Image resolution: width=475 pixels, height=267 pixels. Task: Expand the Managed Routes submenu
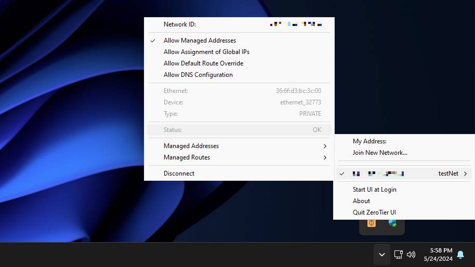[239, 157]
